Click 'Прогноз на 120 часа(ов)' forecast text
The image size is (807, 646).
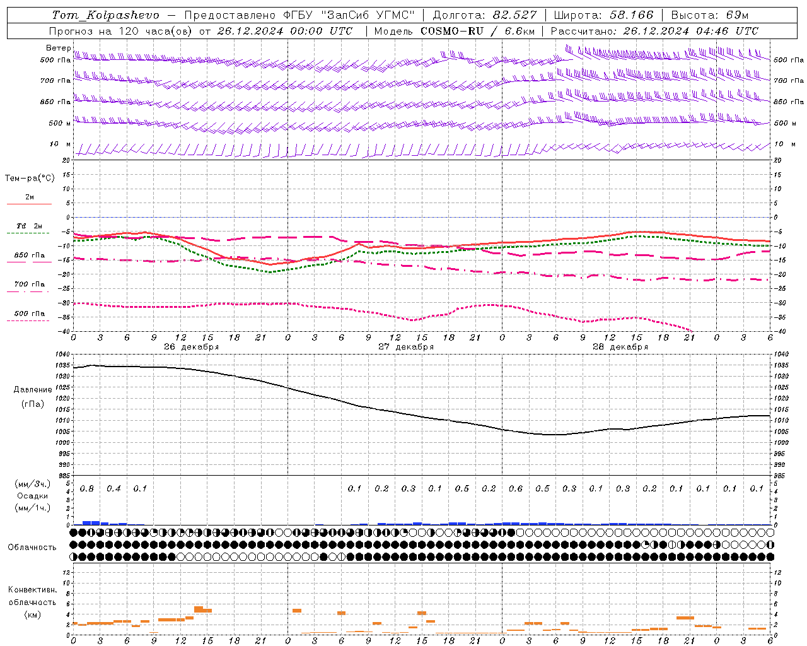pyautogui.click(x=121, y=31)
